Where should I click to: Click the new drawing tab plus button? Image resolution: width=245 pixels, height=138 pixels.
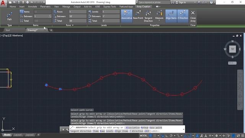(51, 30)
